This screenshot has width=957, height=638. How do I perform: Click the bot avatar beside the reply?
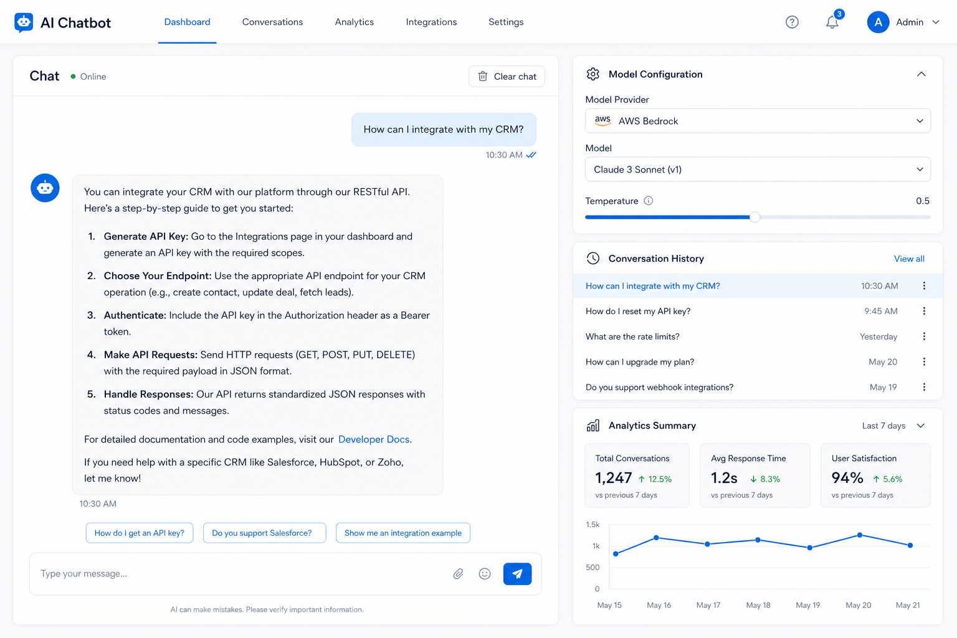[x=45, y=188]
